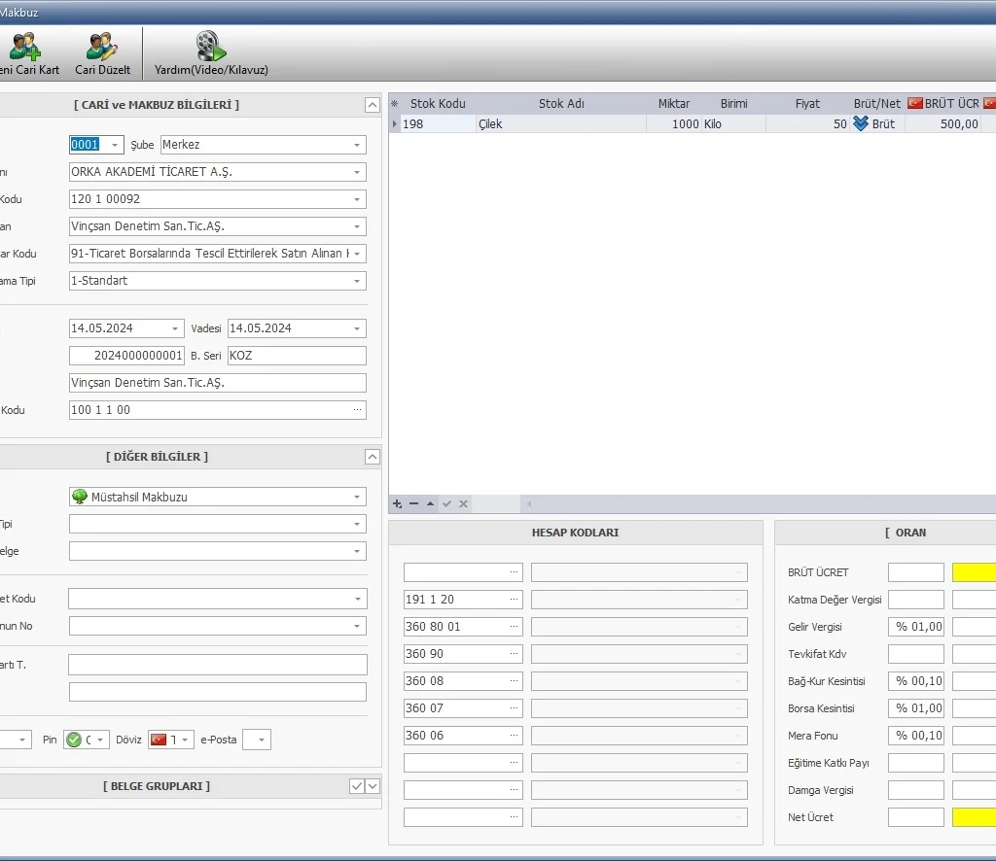
Task: Toggle the checkmark box in Belge Grupları header
Action: tap(357, 786)
